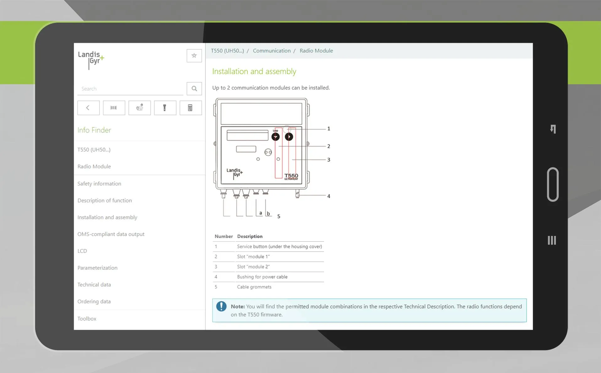The height and width of the screenshot is (373, 601).
Task: Open the calculator tool
Action: [x=190, y=108]
